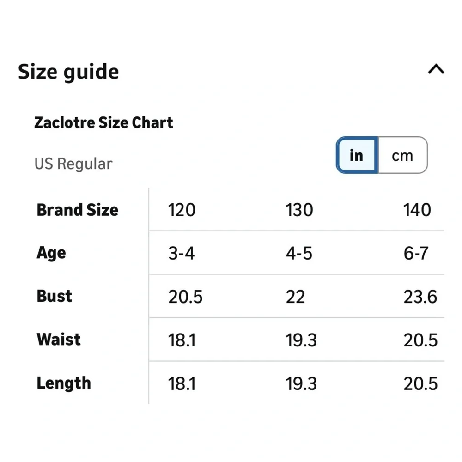The height and width of the screenshot is (462, 462).
Task: Click the Waist row header
Action: [59, 340]
